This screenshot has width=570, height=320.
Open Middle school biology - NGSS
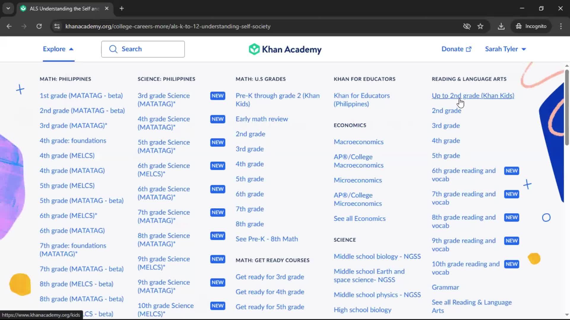click(377, 257)
